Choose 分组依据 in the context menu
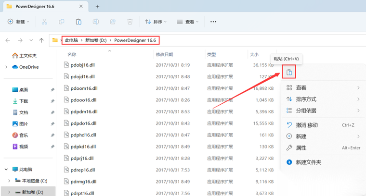 pos(324,110)
